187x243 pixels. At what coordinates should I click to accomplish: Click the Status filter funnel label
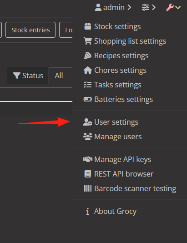28,76
